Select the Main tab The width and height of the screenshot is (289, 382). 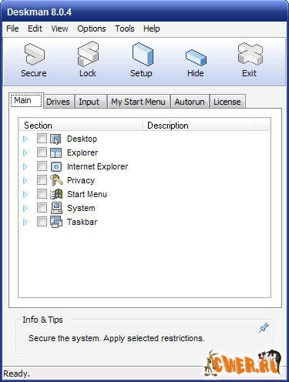click(26, 101)
